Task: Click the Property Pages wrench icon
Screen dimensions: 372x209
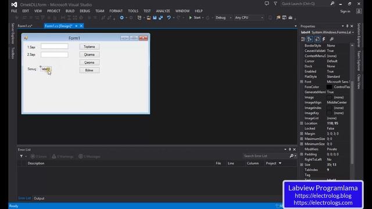Action: coord(332,39)
